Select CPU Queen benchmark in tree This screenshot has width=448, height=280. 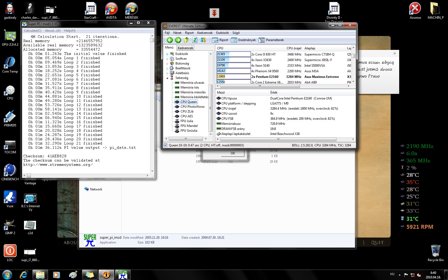(189, 102)
